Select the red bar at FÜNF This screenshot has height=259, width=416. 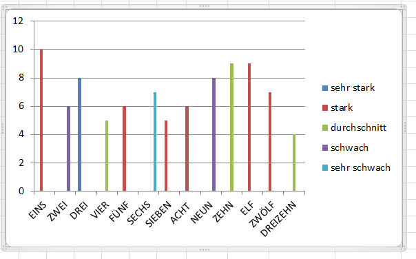[124, 149]
